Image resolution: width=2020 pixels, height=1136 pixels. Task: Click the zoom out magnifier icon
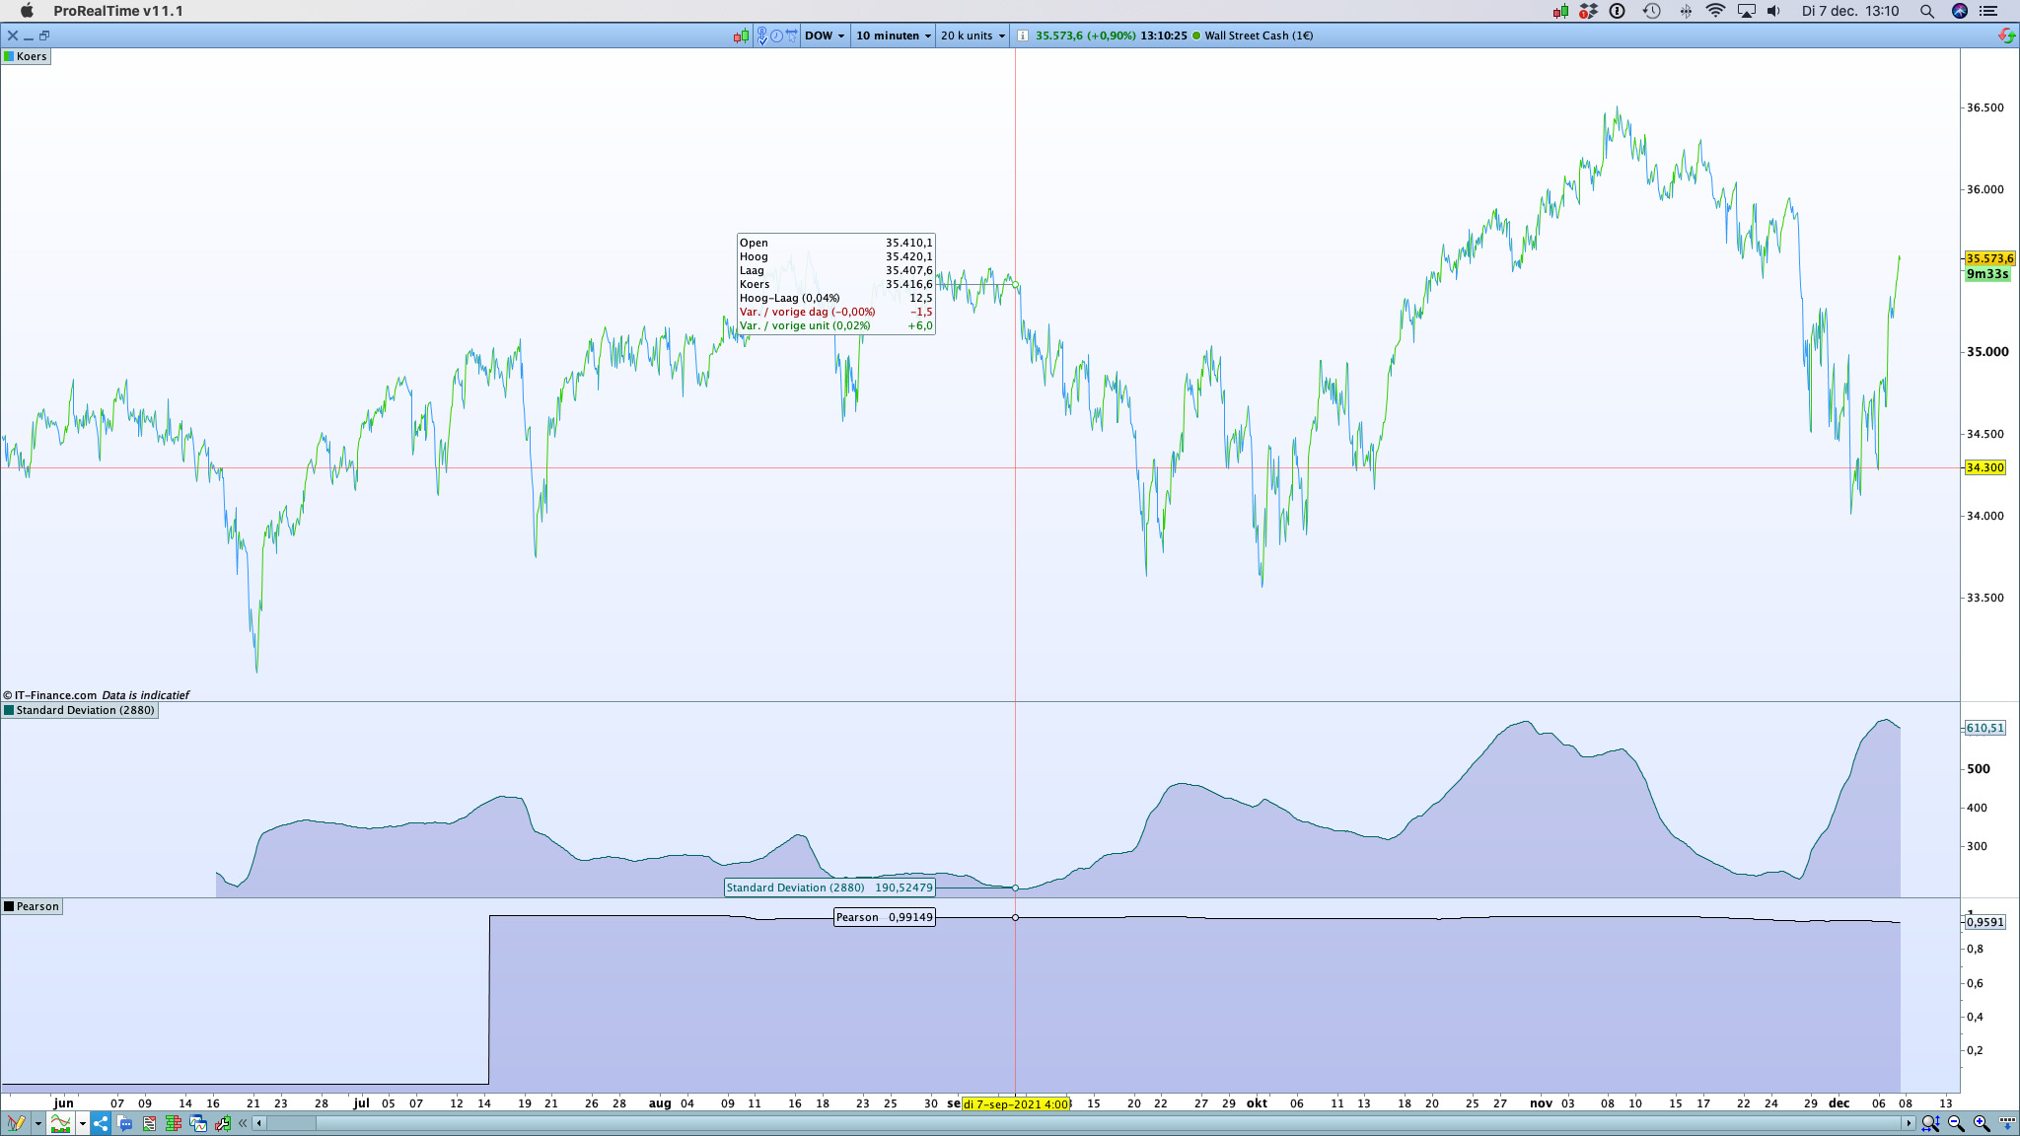[x=1956, y=1123]
